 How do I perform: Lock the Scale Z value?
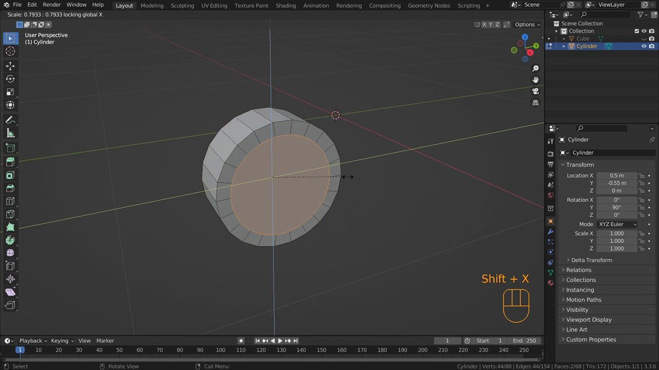point(641,248)
